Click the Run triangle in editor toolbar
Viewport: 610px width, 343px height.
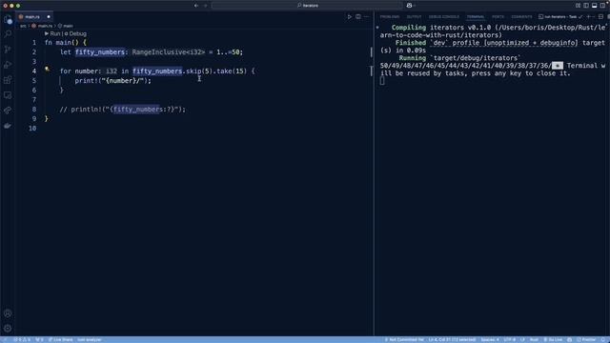350,17
